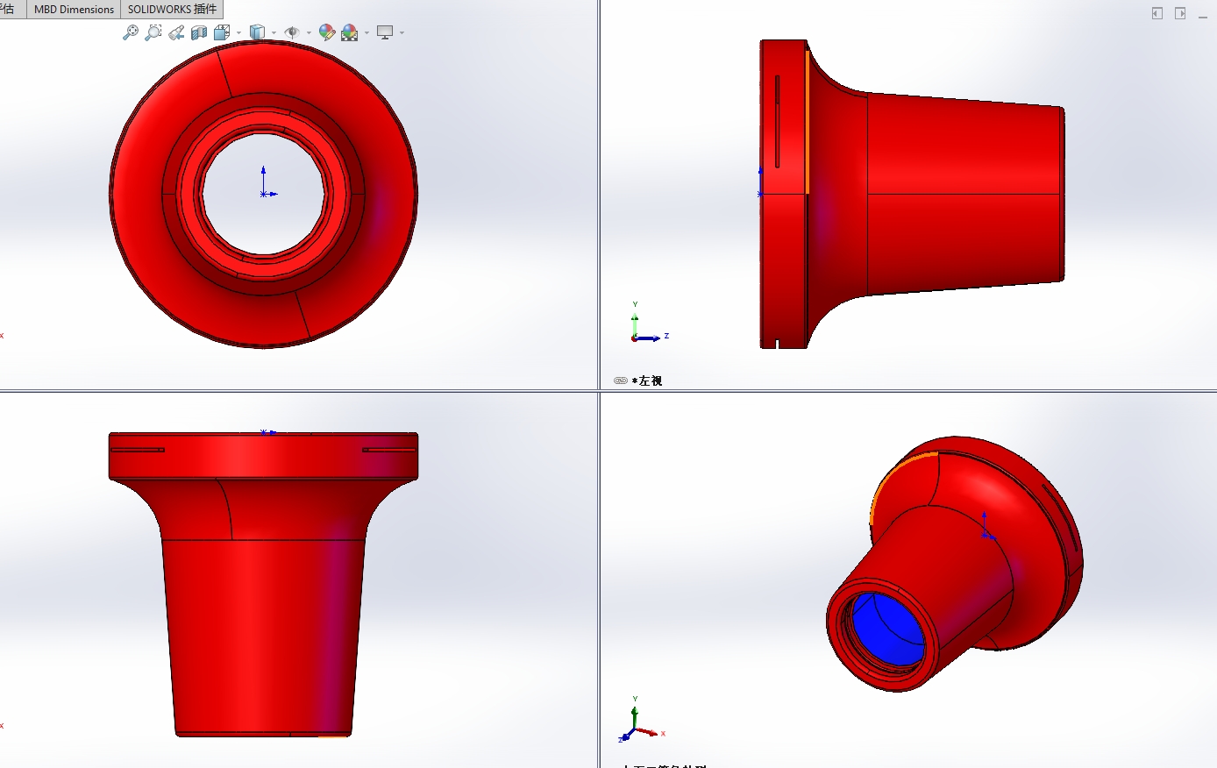
Task: Click the Display Style icon
Action: pyautogui.click(x=257, y=32)
